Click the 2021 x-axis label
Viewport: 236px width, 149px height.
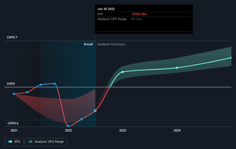tap(14, 131)
